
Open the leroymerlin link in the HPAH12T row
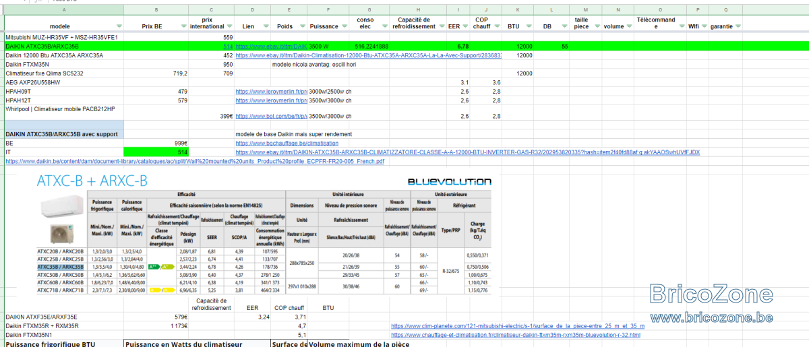[x=271, y=100]
